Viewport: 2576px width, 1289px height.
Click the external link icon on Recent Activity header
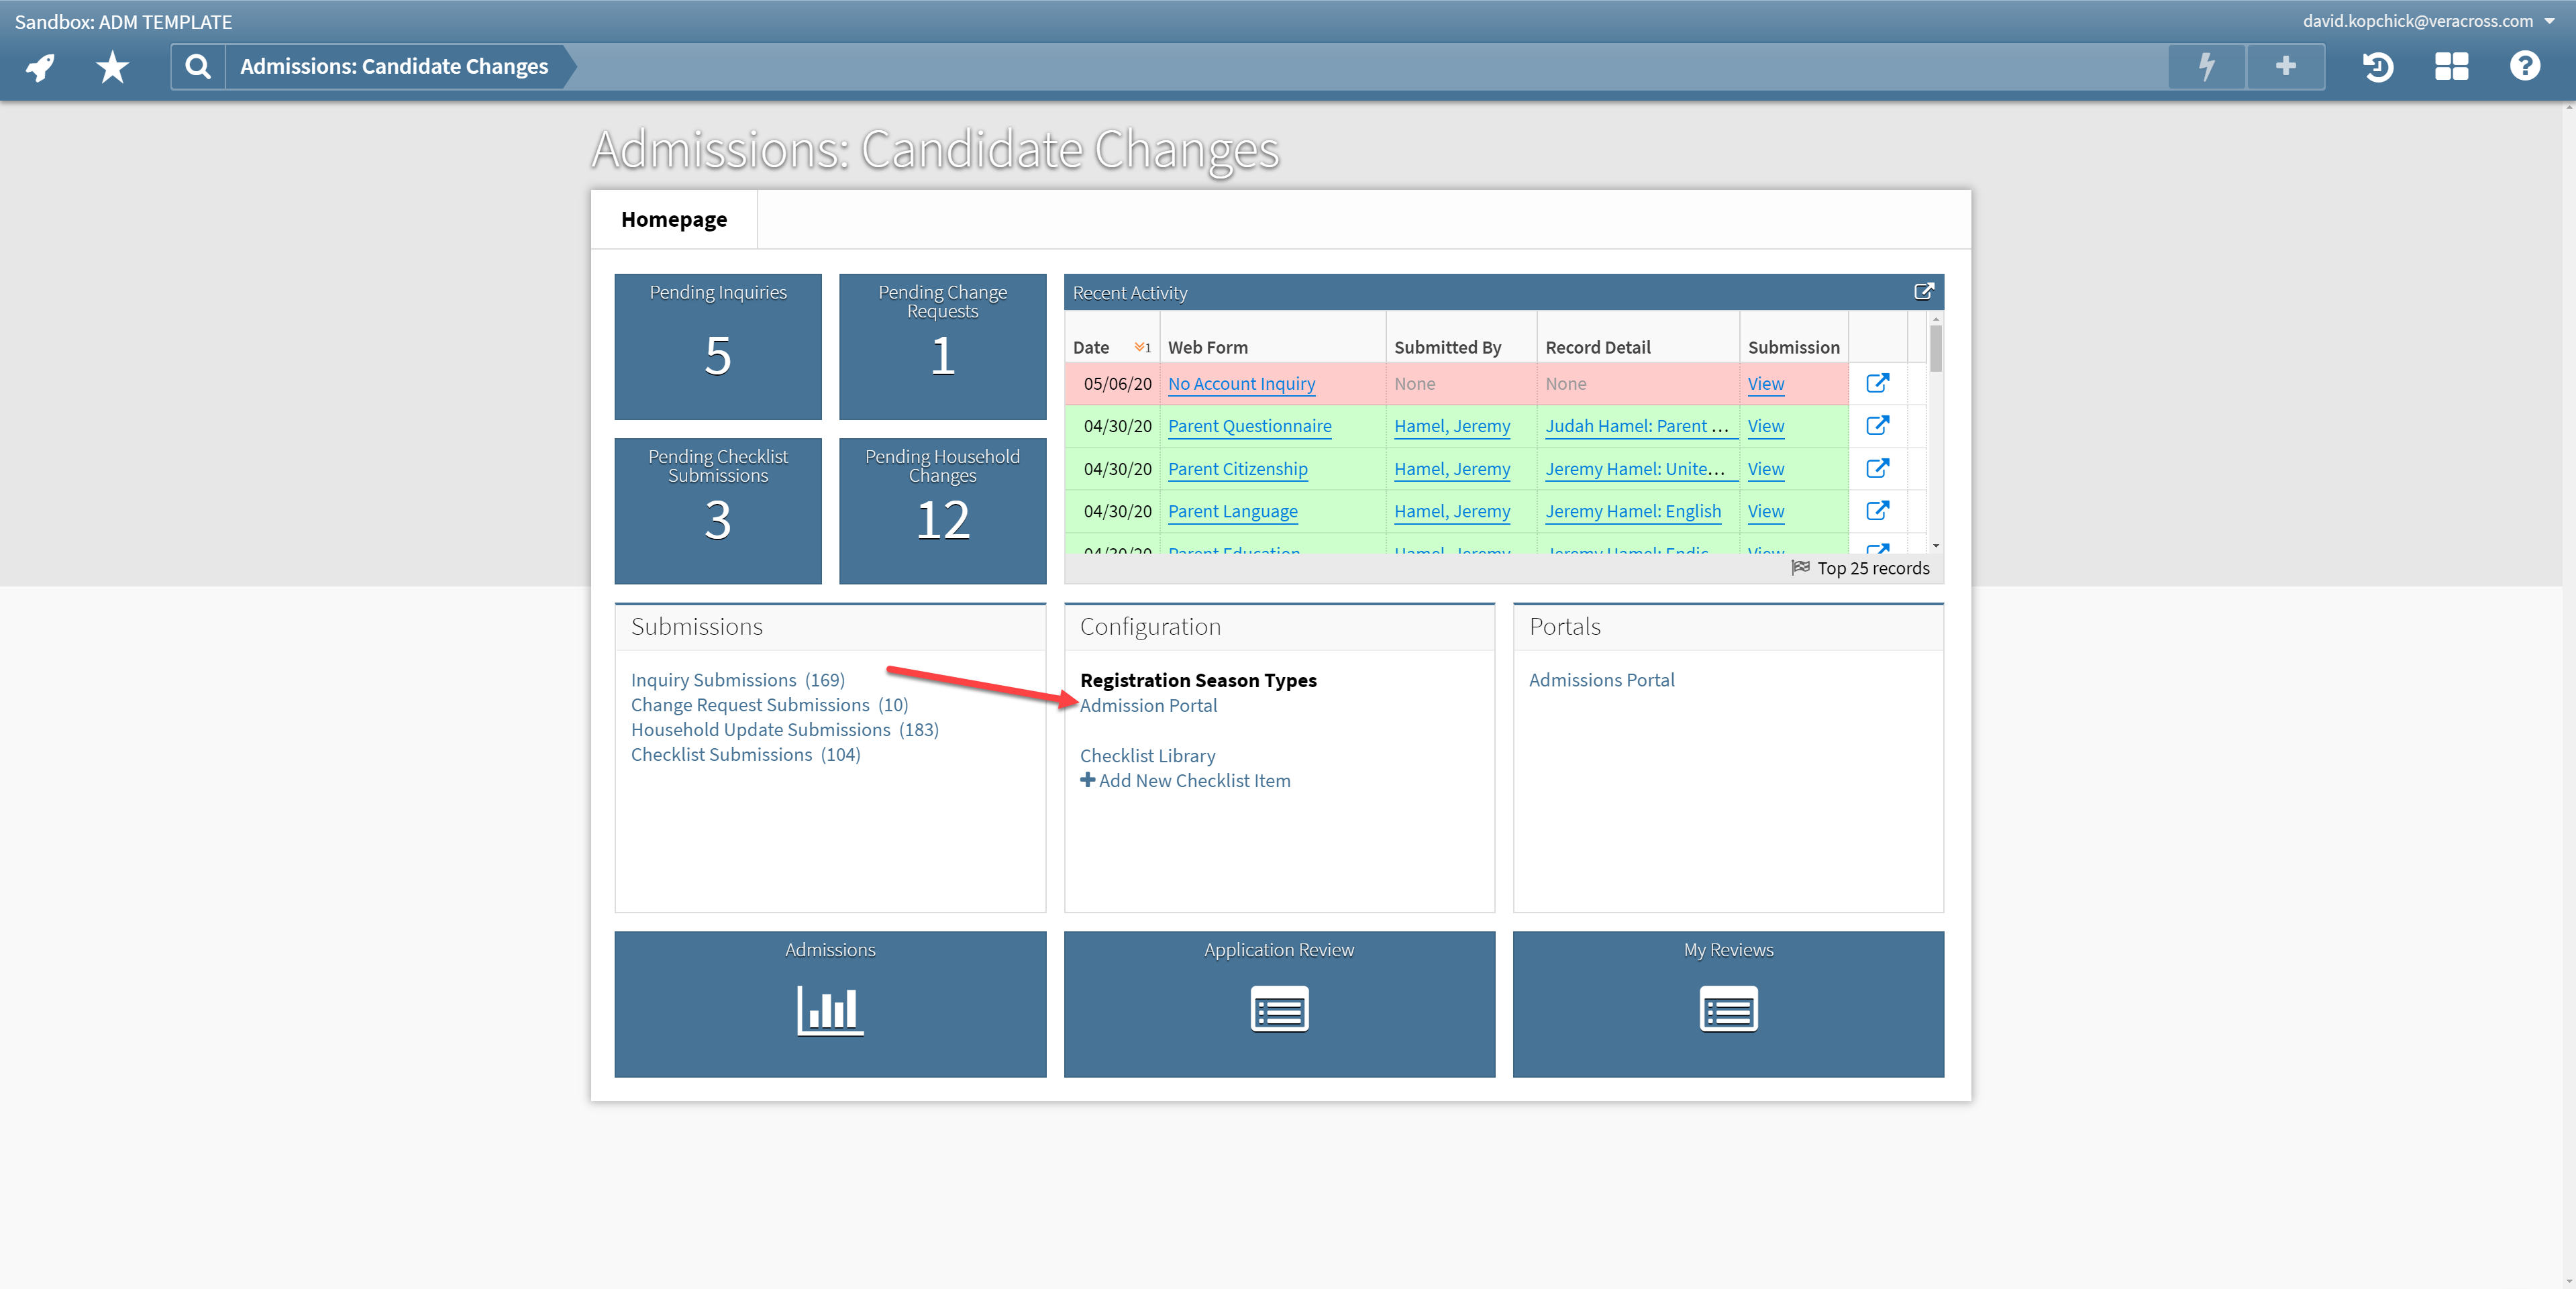tap(1925, 291)
